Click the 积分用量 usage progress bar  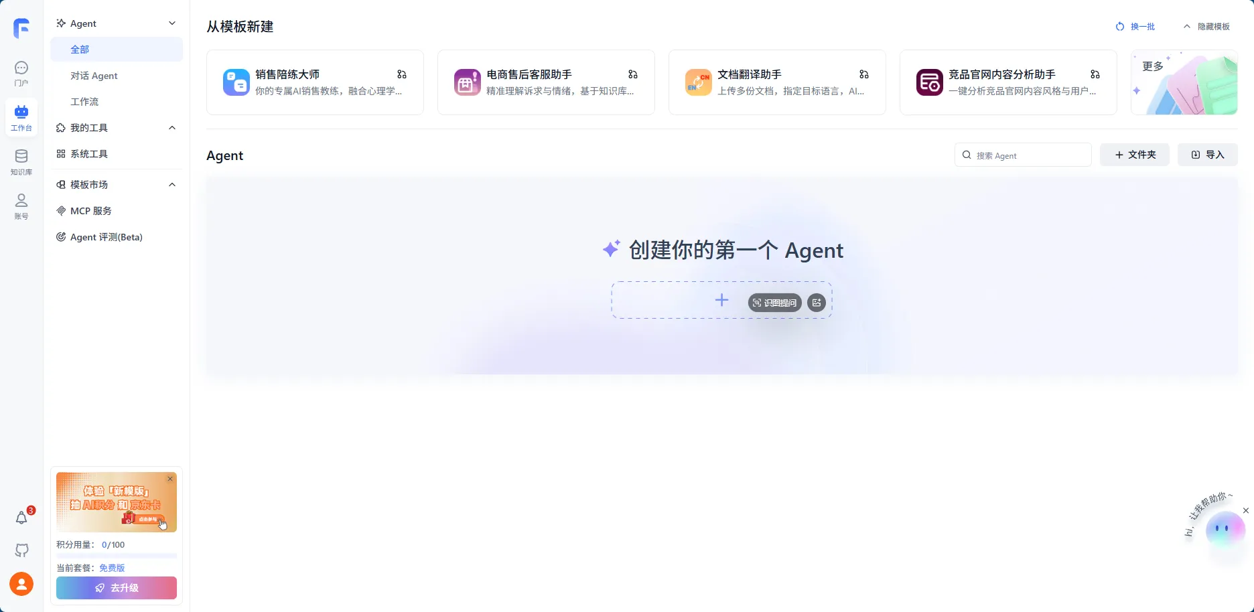117,556
